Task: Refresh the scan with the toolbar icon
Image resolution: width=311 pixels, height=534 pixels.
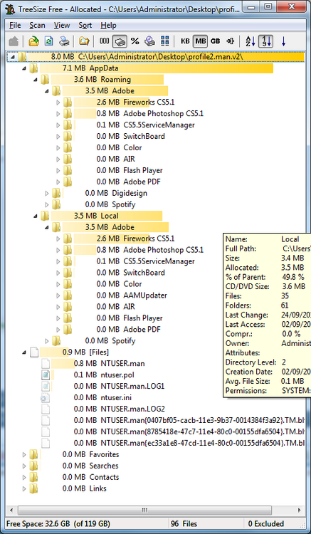Action: pos(49,41)
